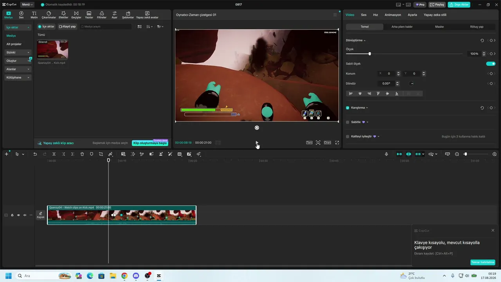Click the Tekrar hatırlatma reminder button
The height and width of the screenshot is (282, 501).
pos(483,262)
